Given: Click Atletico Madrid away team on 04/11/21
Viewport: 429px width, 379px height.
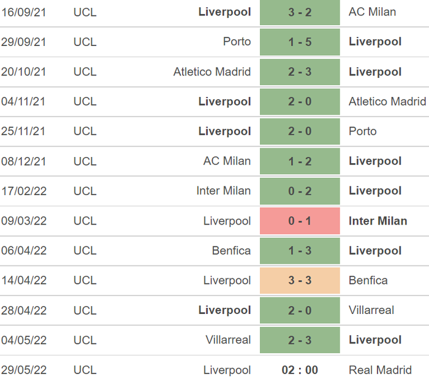Looking at the screenshot, I should pos(387,101).
